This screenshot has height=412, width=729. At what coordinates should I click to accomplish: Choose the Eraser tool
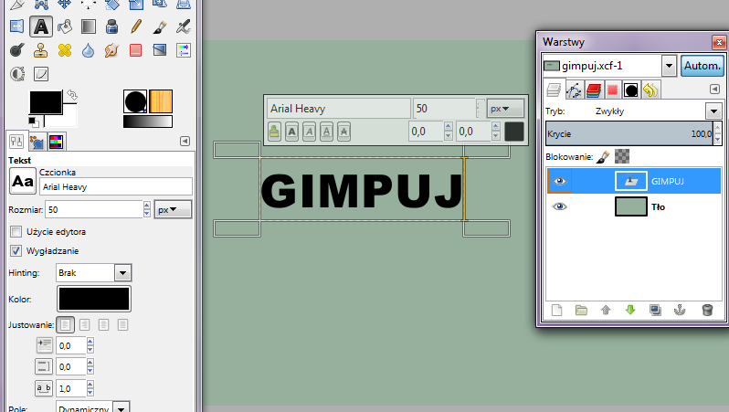click(136, 49)
